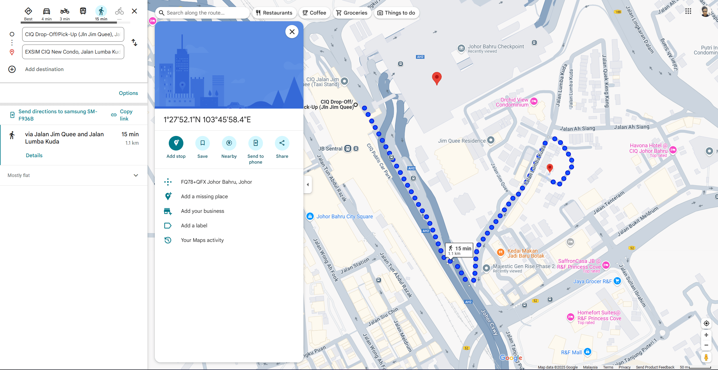Filter by Things to do chip
Image resolution: width=718 pixels, height=370 pixels.
tap(396, 13)
